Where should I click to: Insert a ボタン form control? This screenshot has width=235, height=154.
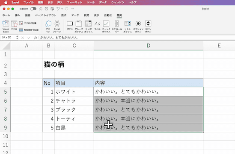coord(70,25)
